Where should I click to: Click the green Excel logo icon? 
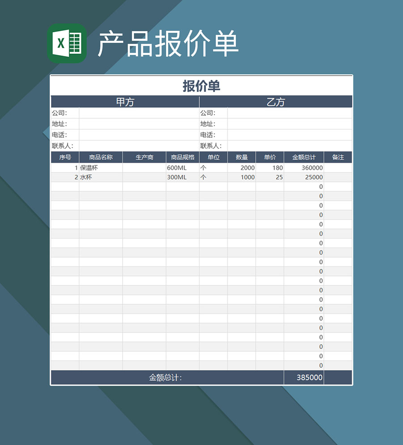pos(67,43)
